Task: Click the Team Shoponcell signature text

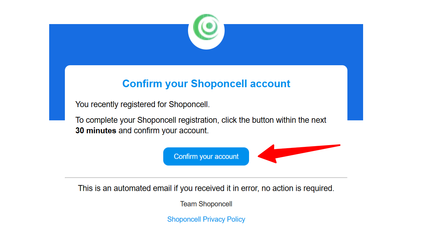Action: coord(206,204)
